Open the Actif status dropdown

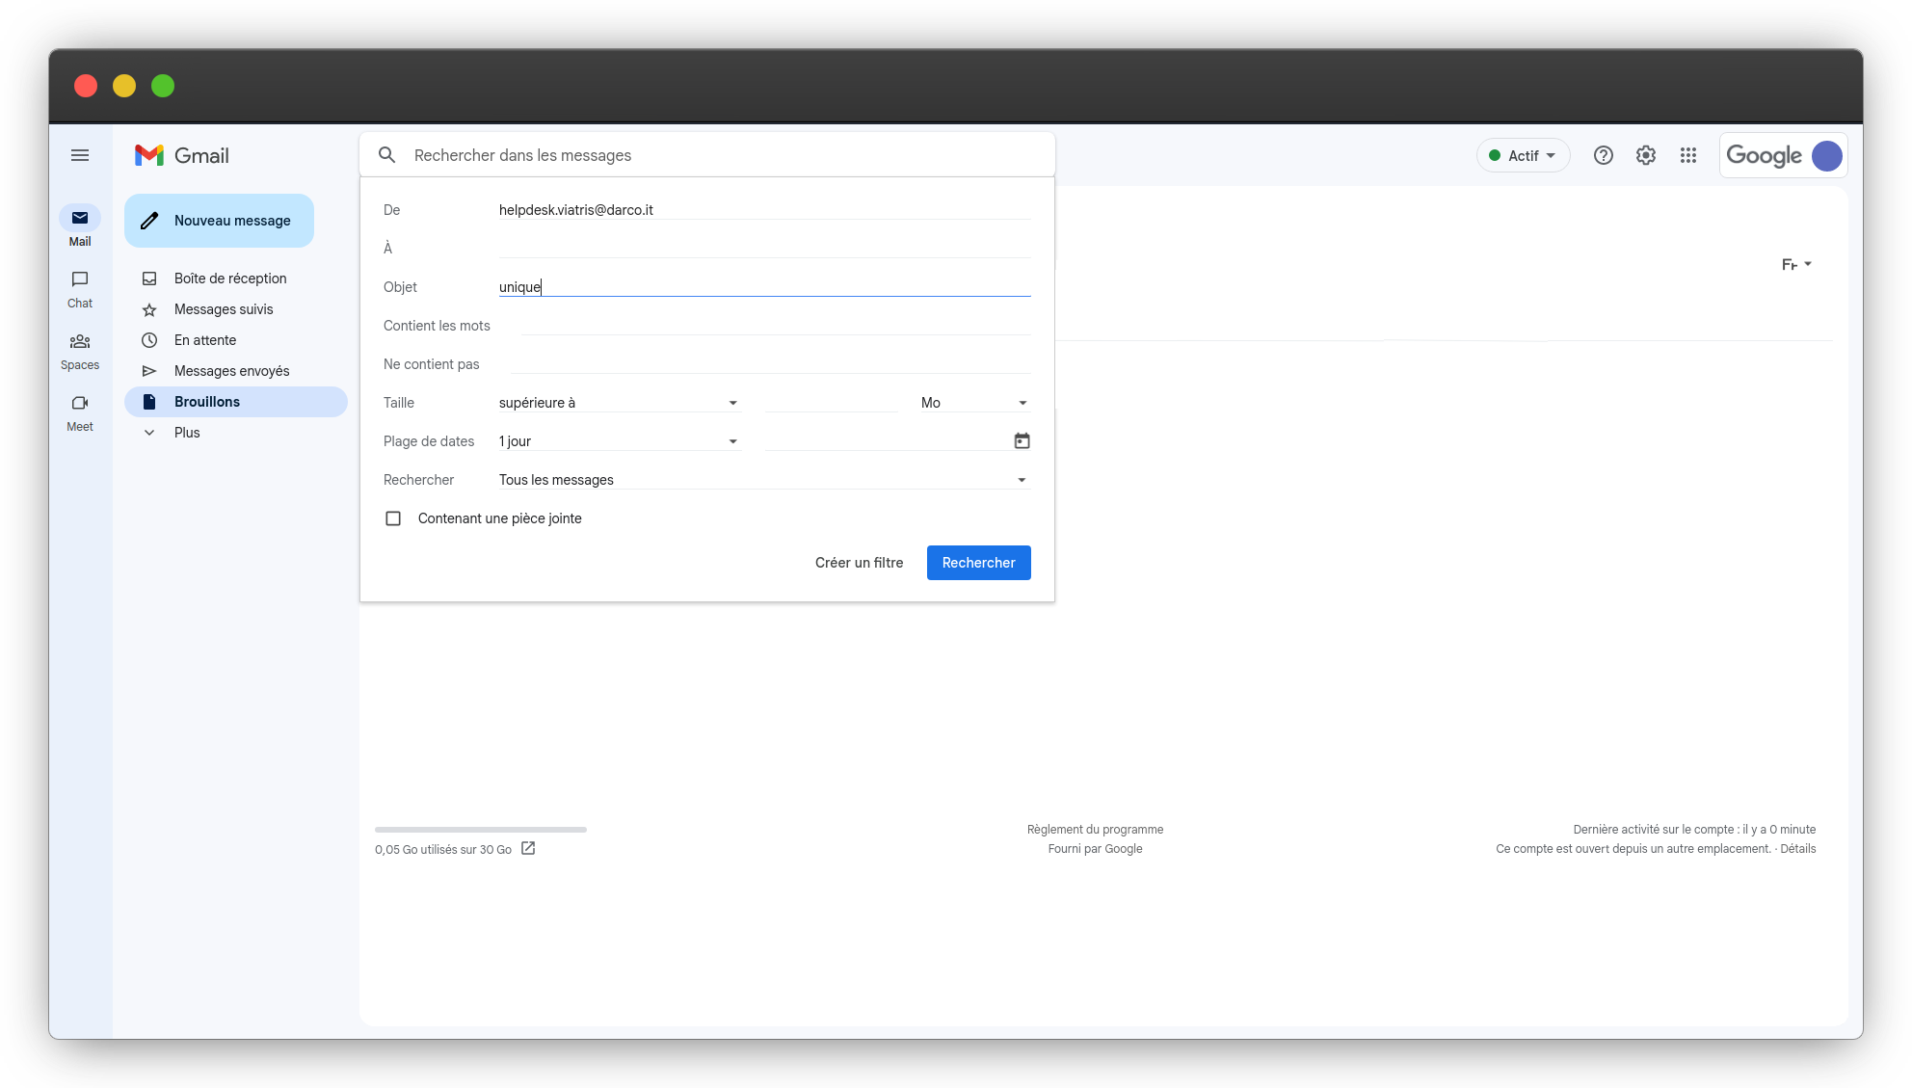point(1523,155)
